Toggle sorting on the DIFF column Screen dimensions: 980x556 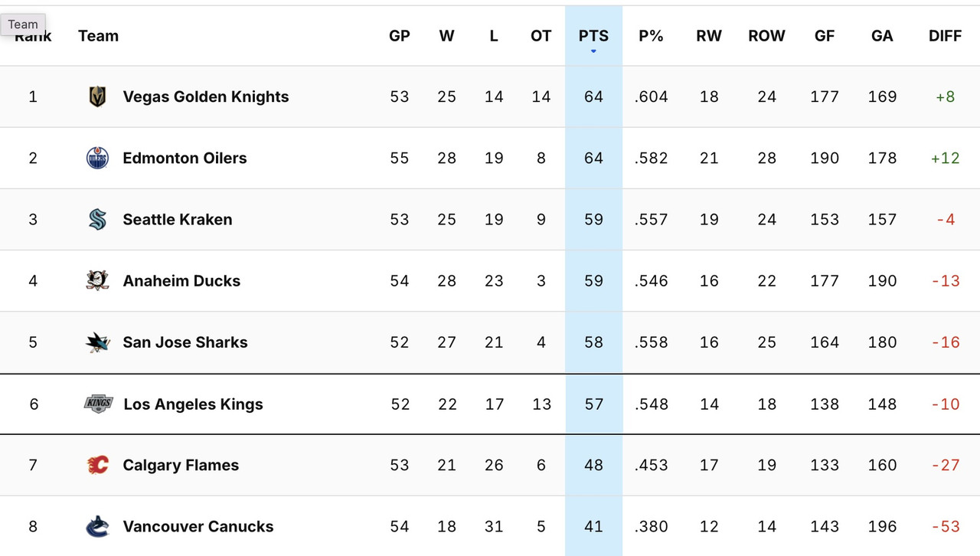point(945,35)
